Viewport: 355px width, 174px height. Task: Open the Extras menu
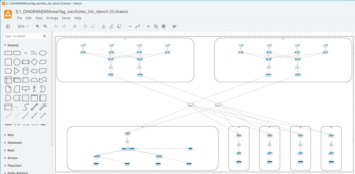click(66, 18)
